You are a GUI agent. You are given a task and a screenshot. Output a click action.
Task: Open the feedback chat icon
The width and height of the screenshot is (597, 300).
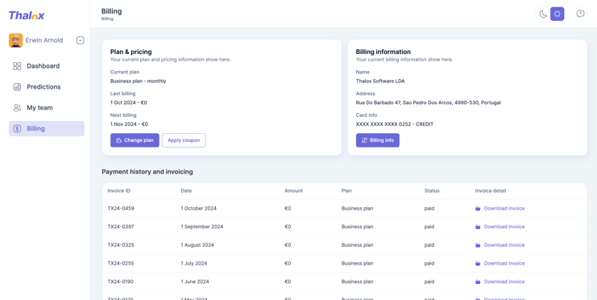pos(580,14)
